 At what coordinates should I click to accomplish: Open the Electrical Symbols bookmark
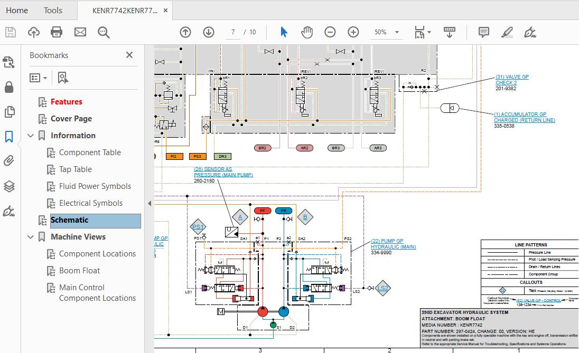pos(91,203)
